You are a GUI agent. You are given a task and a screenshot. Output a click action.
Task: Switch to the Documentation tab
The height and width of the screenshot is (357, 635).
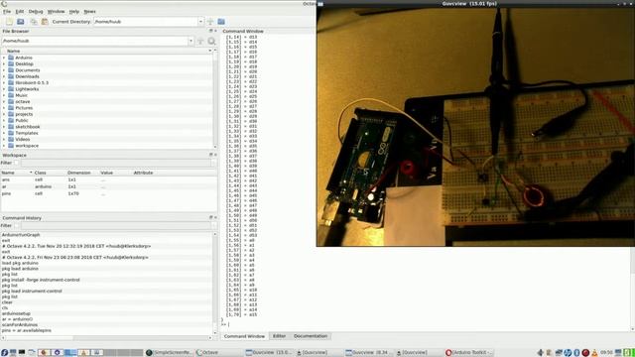[x=311, y=336]
